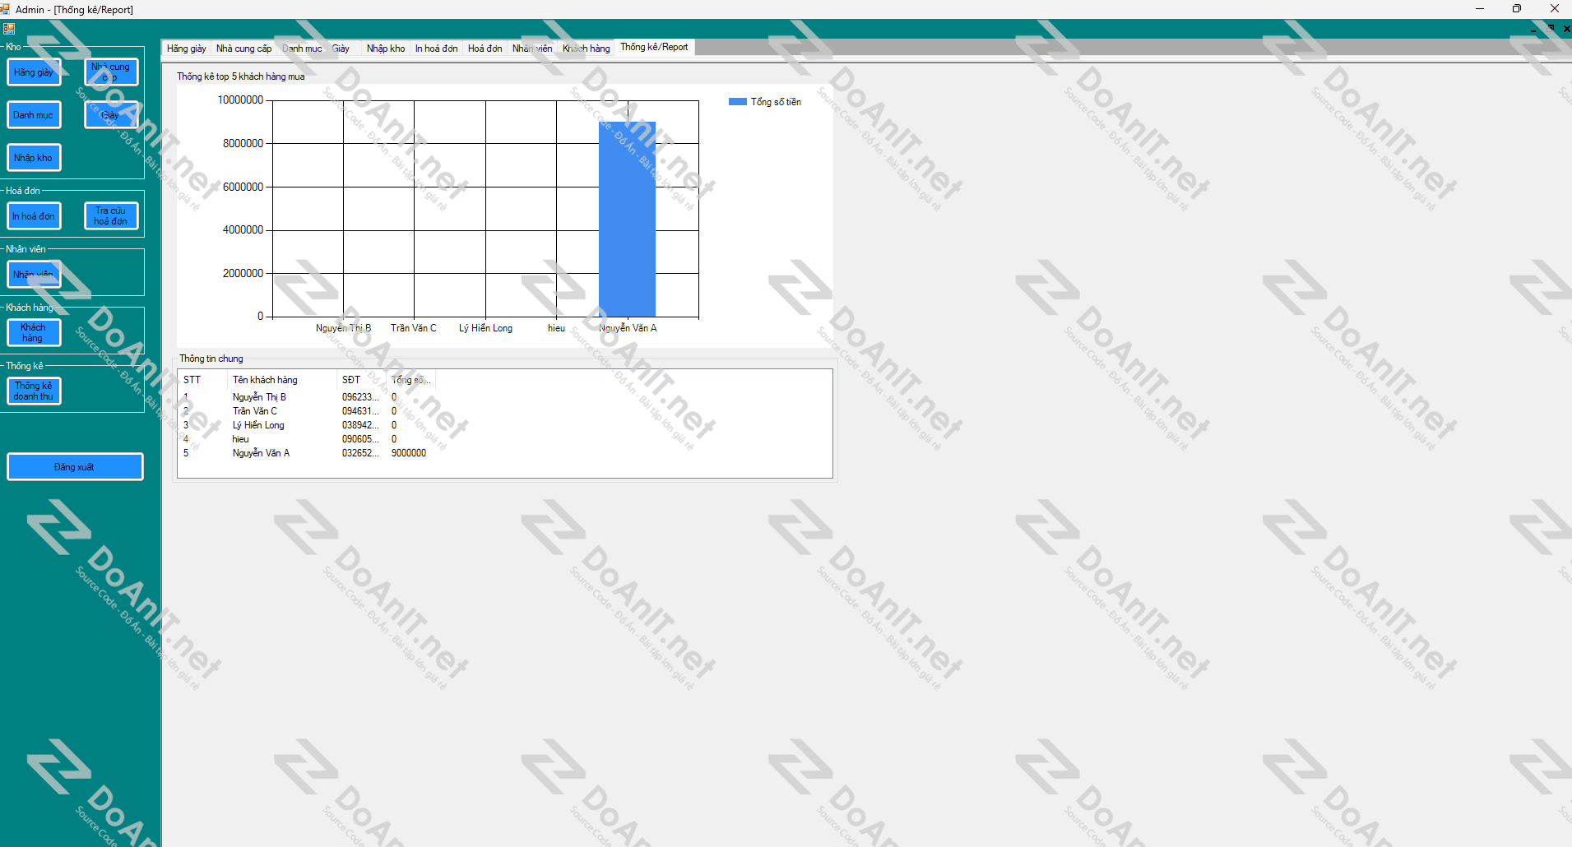The image size is (1572, 847).
Task: Close the inner MDI child window
Action: [x=1566, y=28]
